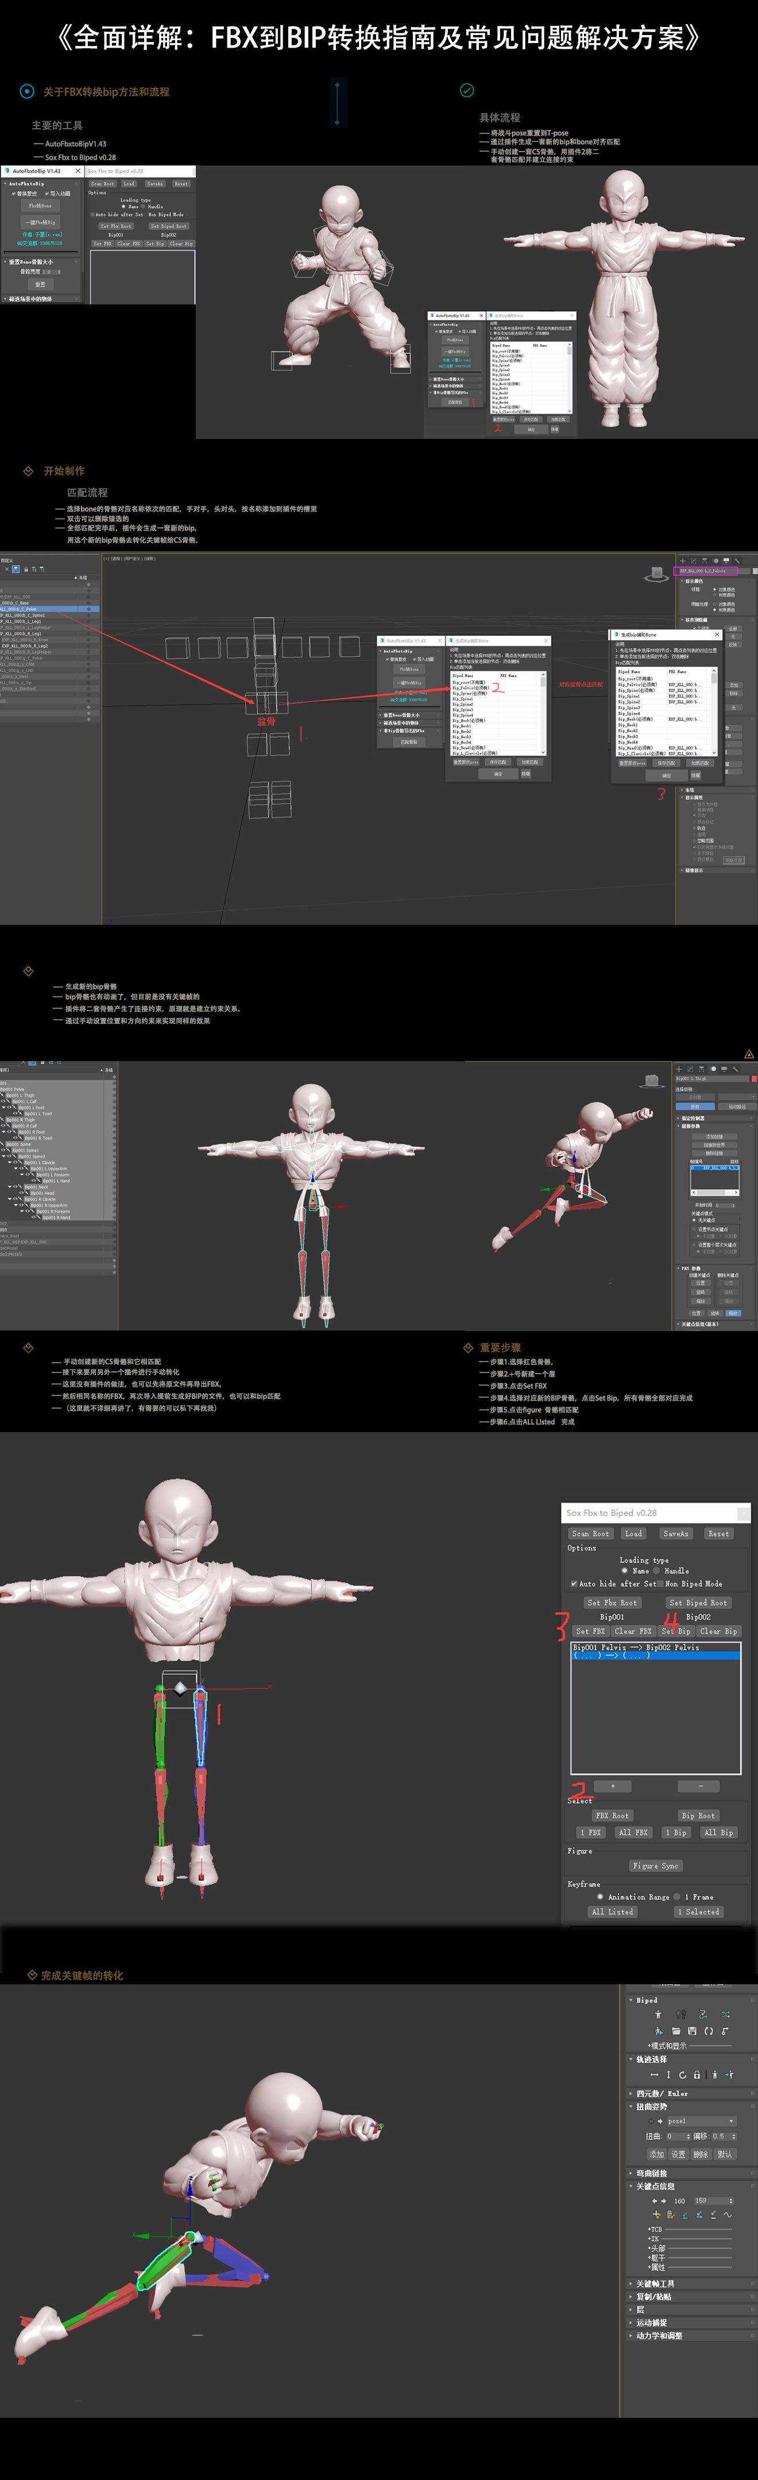Click Biped Load File folder icon

coord(676,2031)
